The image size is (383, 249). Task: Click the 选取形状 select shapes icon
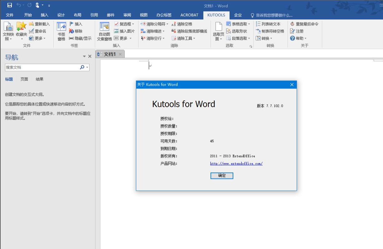point(229,31)
